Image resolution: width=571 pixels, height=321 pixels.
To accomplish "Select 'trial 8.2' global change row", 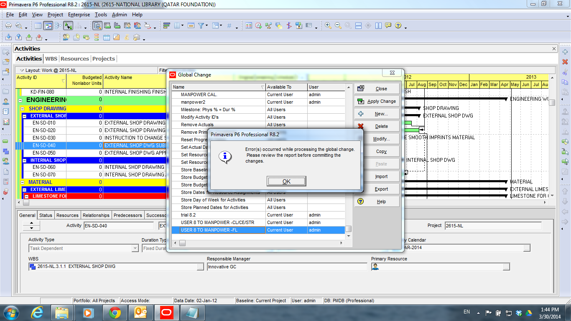I will click(258, 215).
